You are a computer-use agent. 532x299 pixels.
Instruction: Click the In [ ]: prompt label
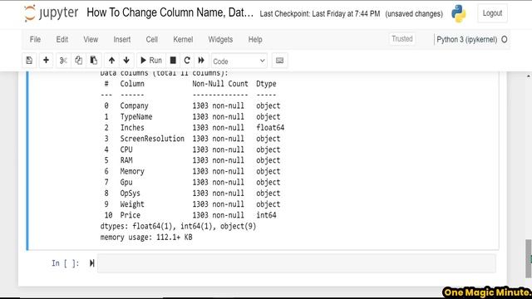point(65,263)
